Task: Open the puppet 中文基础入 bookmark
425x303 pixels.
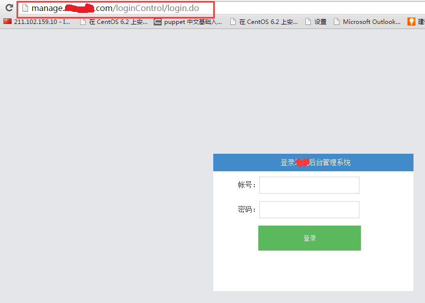Action: pos(190,21)
